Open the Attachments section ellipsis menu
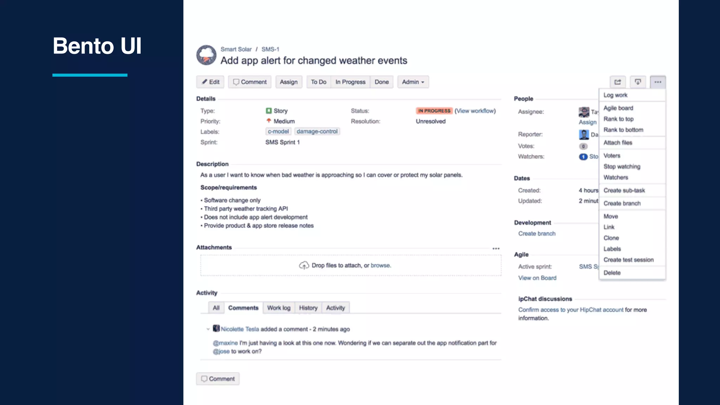The height and width of the screenshot is (405, 720). (x=496, y=249)
